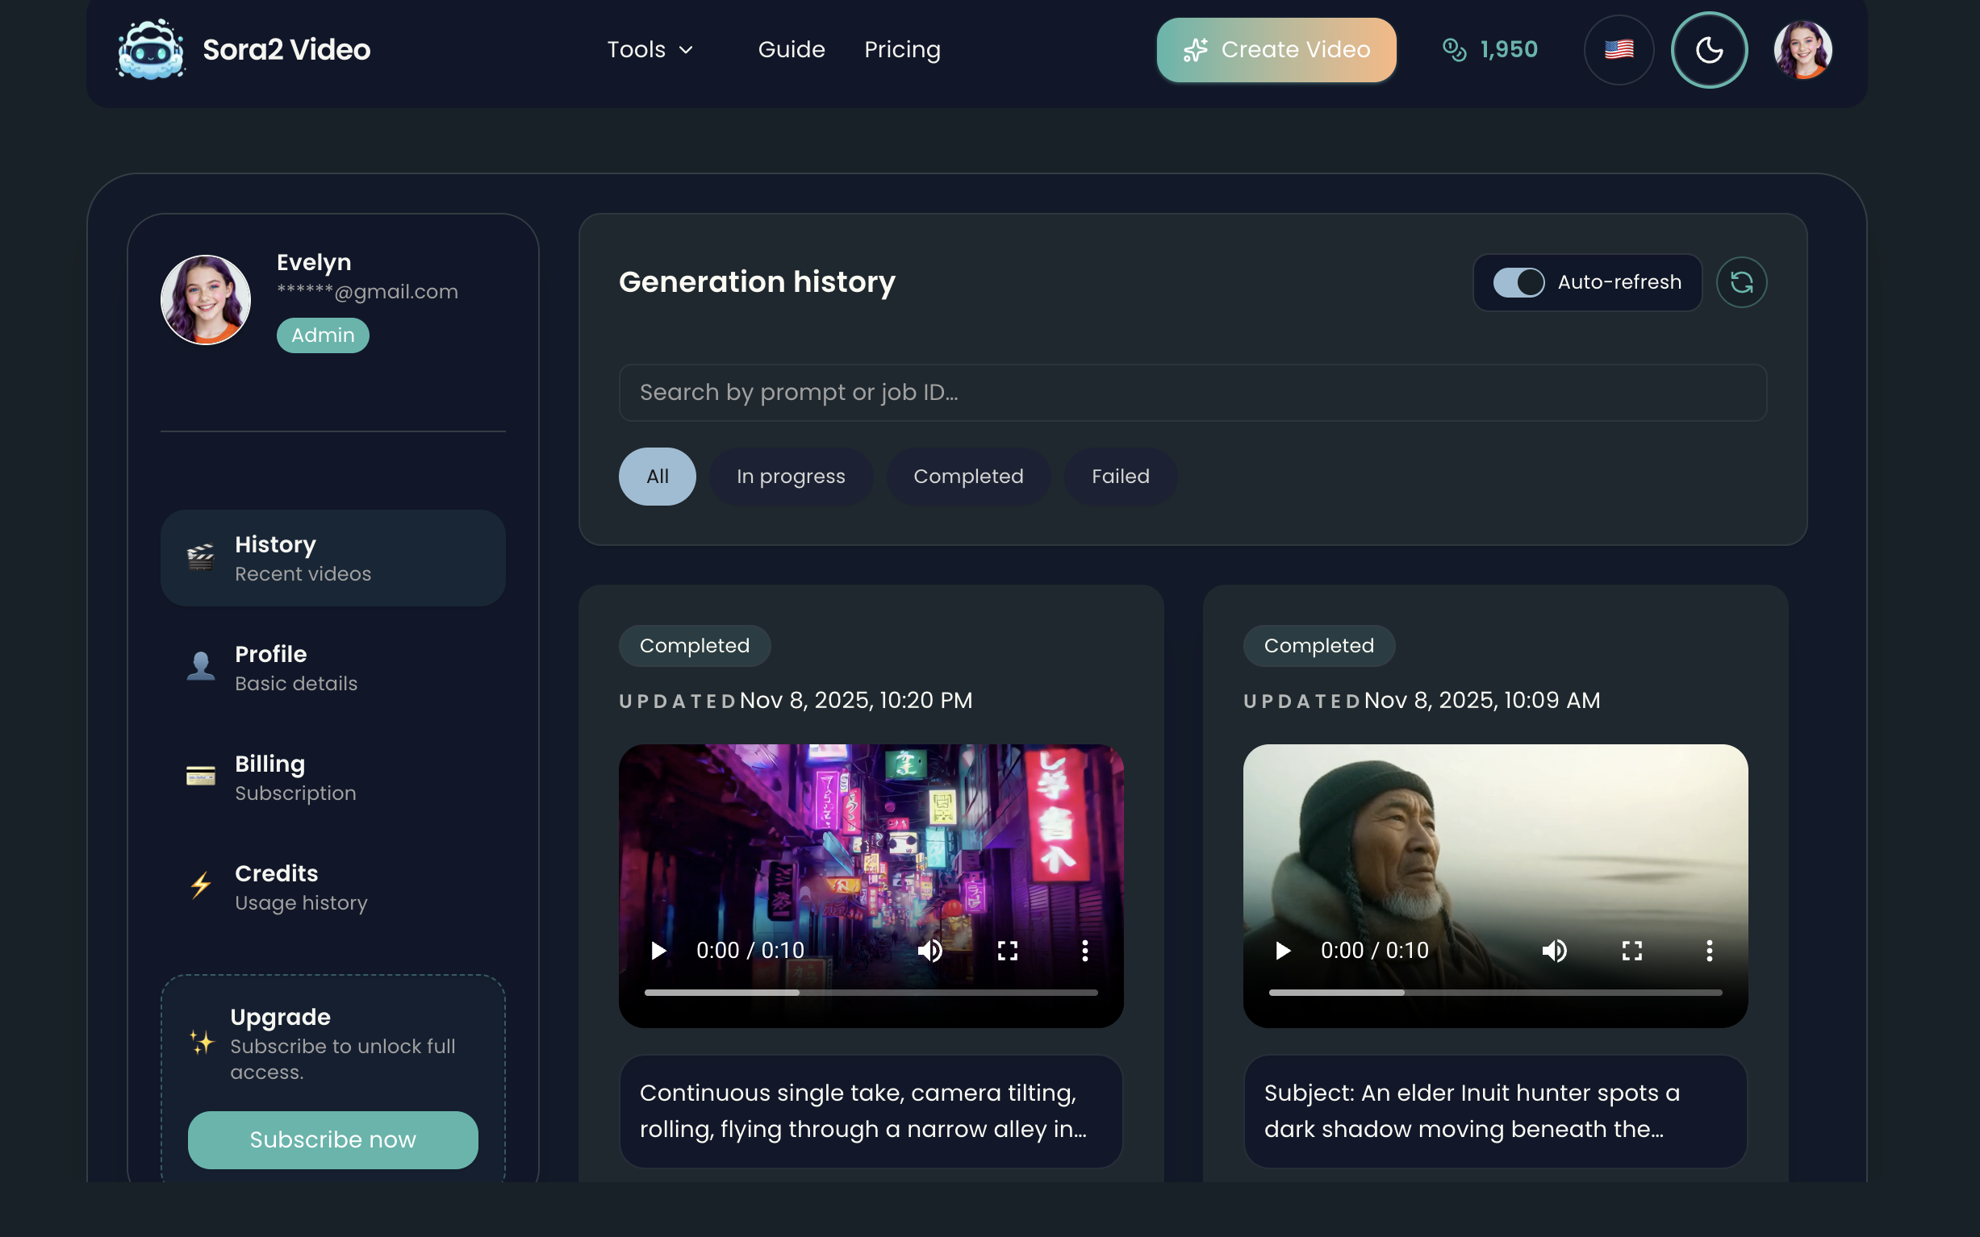Play the neon alley video
Screen dimensions: 1980x1237
(x=658, y=950)
